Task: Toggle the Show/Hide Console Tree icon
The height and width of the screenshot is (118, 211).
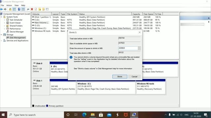Action: coord(14,9)
